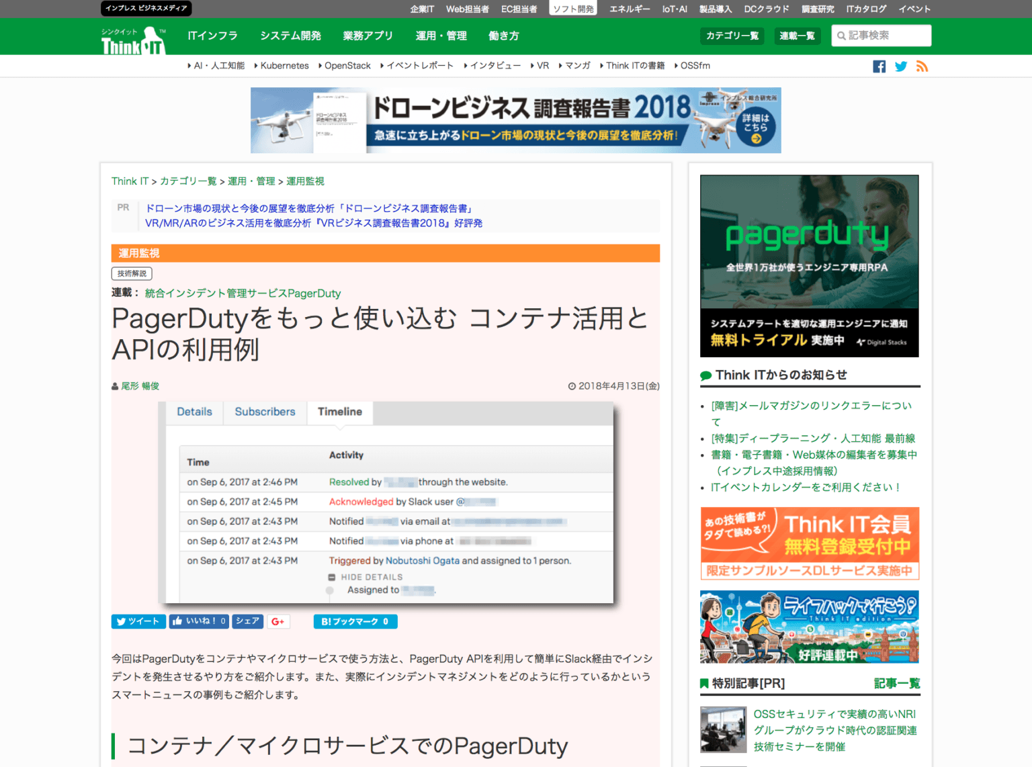Viewport: 1032px width, 767px height.
Task: Open the 調査研究 top menu
Action: pos(818,9)
